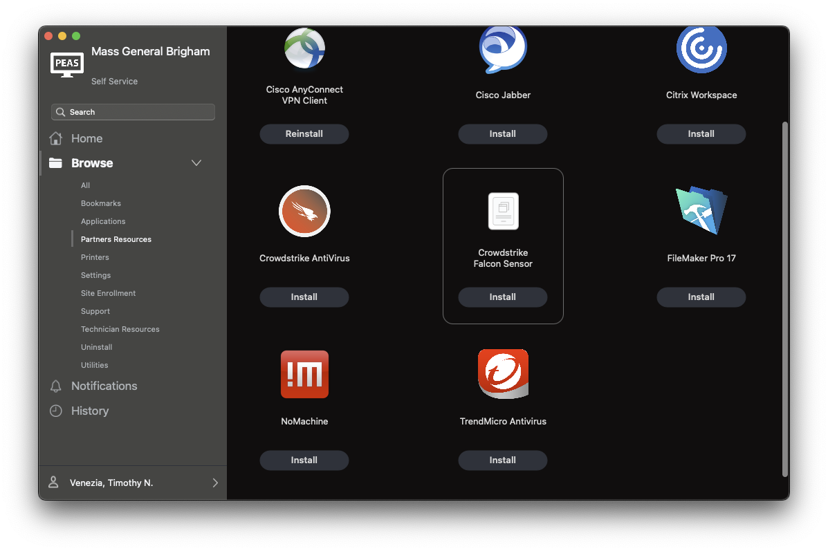This screenshot has width=828, height=551.
Task: Open the Utilities category
Action: pyautogui.click(x=95, y=365)
